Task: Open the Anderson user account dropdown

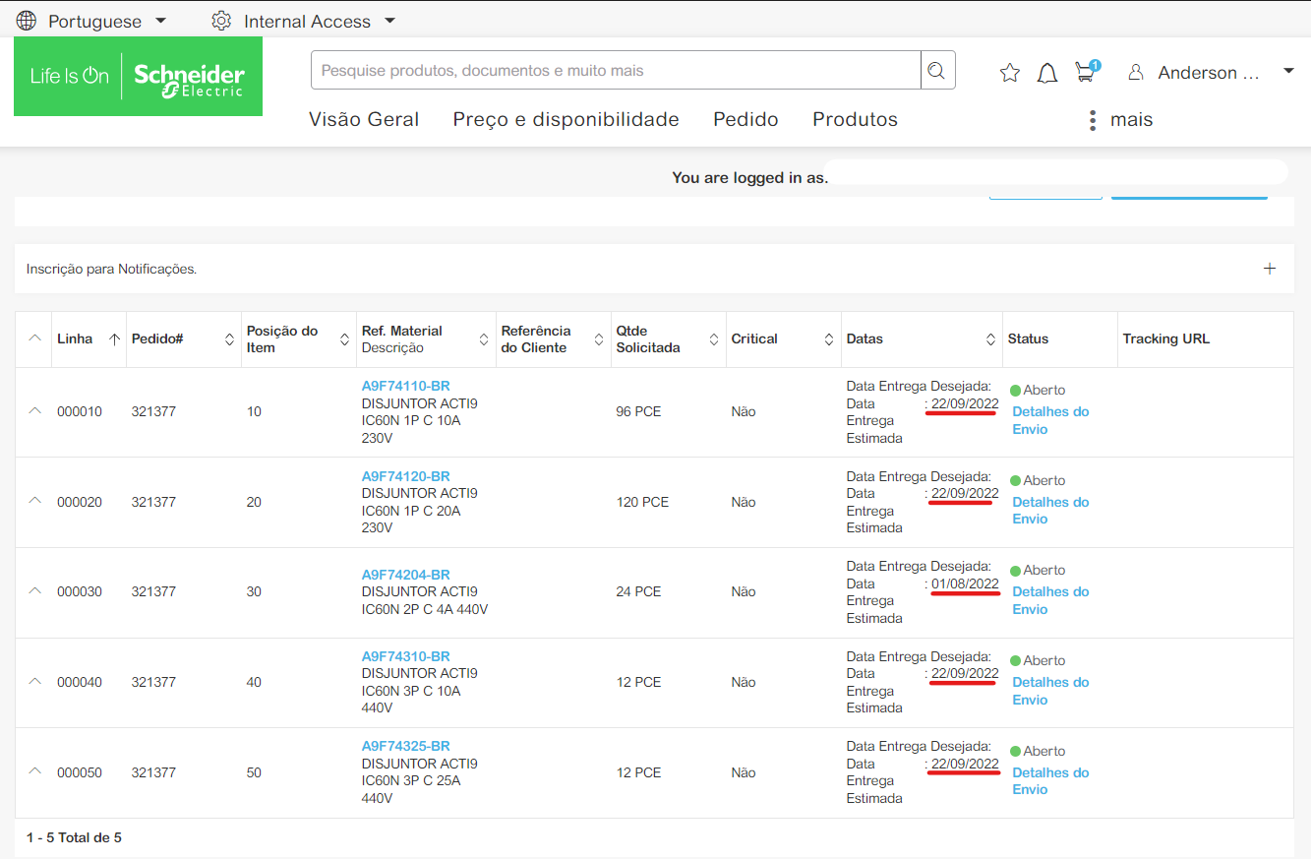Action: [x=1211, y=73]
